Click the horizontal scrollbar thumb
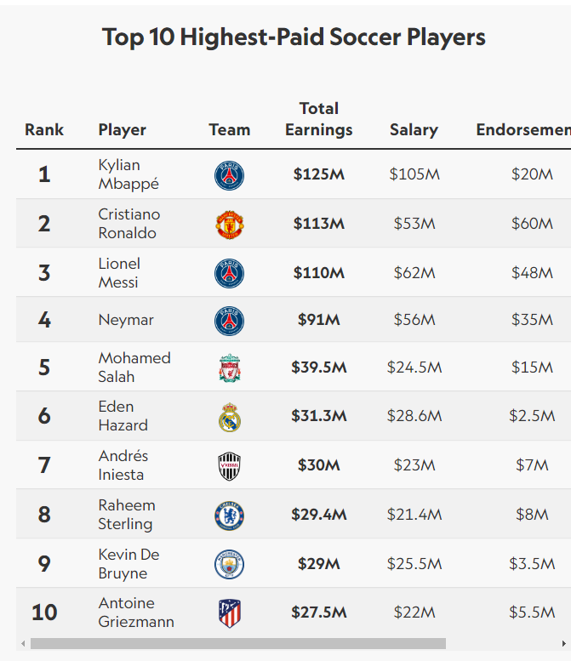Viewport: 571px width, 661px height. point(238,644)
